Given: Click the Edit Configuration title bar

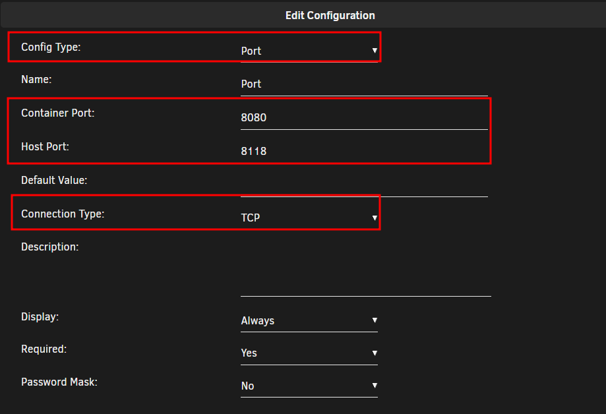Looking at the screenshot, I should [x=303, y=15].
